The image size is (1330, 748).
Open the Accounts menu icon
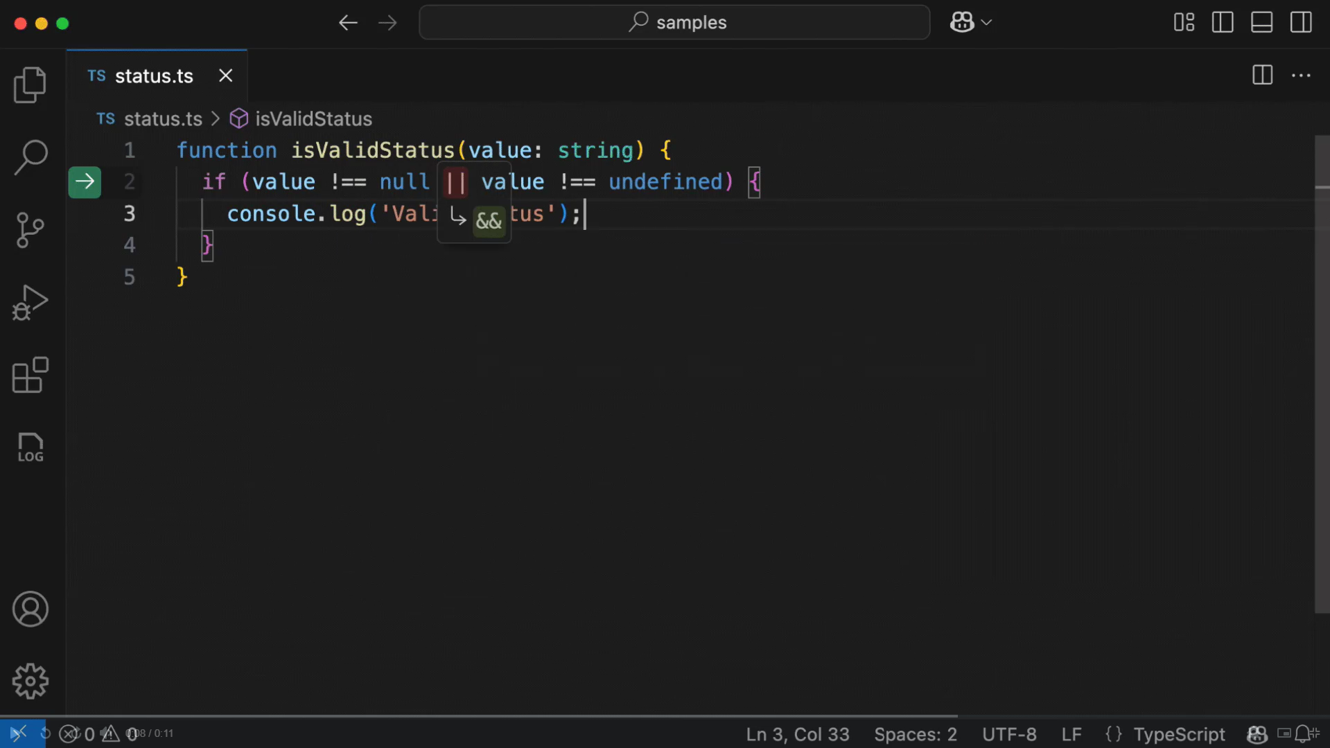click(30, 609)
